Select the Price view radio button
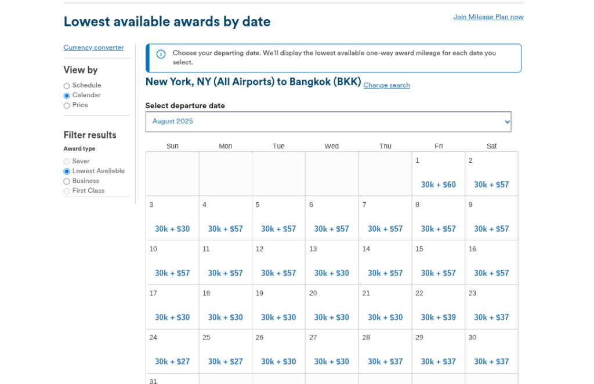 [67, 105]
